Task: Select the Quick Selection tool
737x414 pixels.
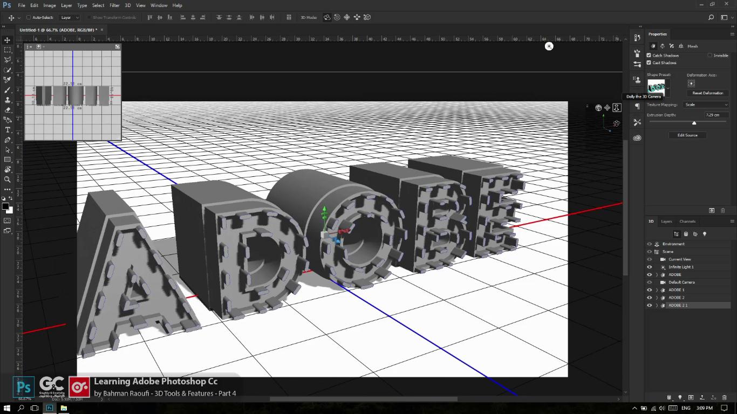Action: click(8, 70)
